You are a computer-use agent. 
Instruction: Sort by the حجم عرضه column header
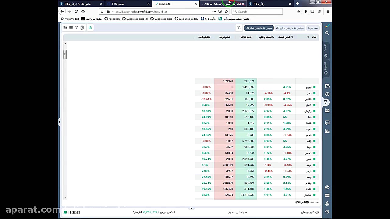[225, 37]
